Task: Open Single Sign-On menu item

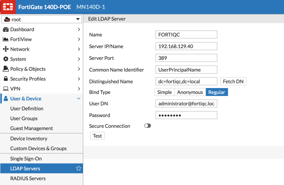Action: 42,159
